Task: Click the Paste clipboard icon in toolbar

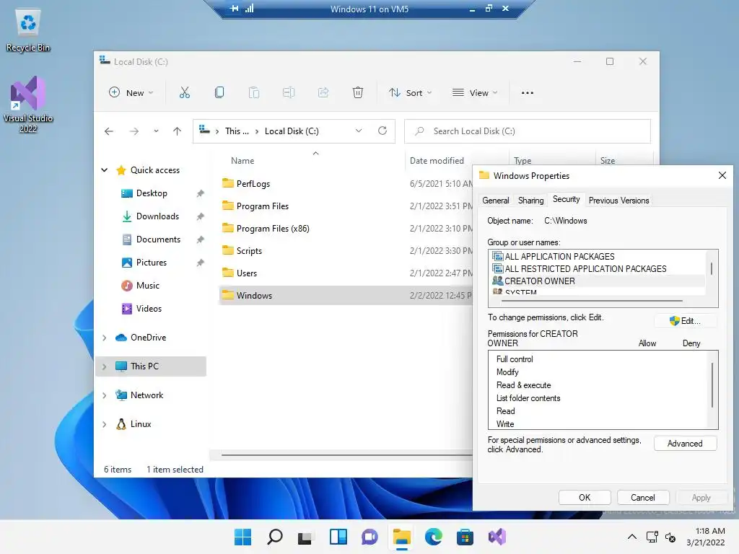Action: pos(253,93)
